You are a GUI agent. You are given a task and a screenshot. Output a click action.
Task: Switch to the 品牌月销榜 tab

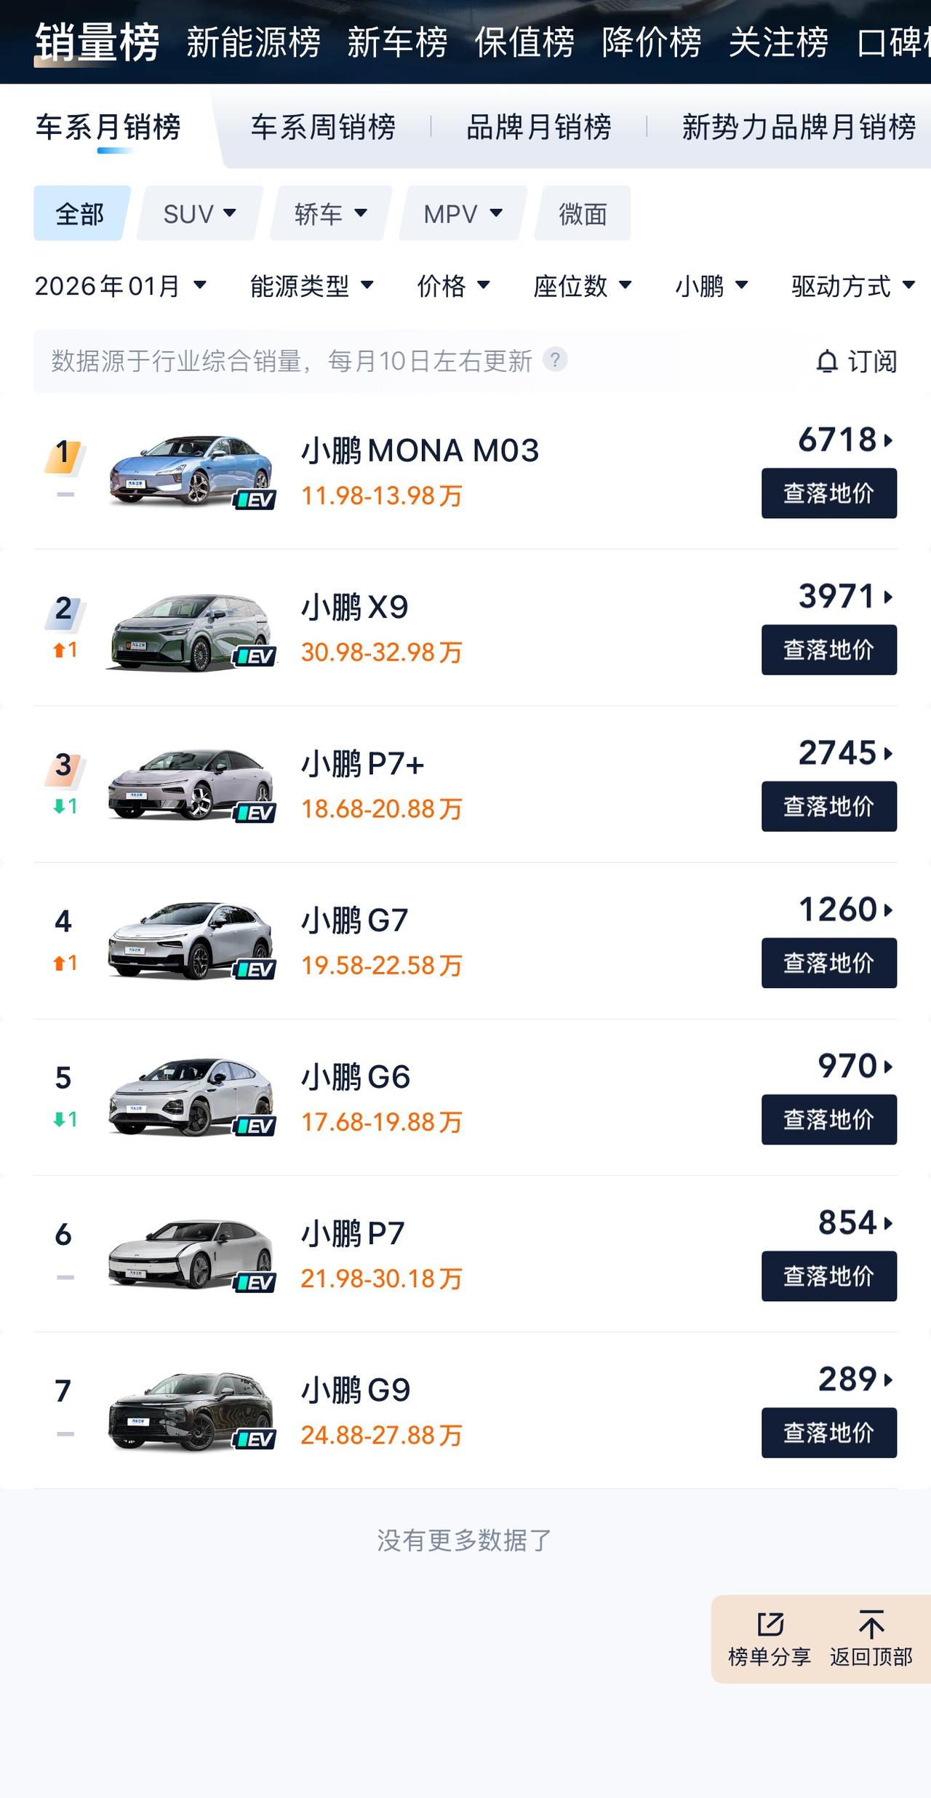(x=538, y=127)
